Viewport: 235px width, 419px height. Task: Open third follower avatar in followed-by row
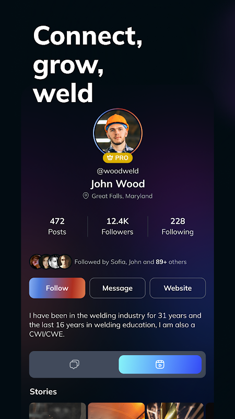[x=55, y=261]
